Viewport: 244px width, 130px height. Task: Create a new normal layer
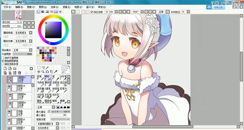click(5, 68)
